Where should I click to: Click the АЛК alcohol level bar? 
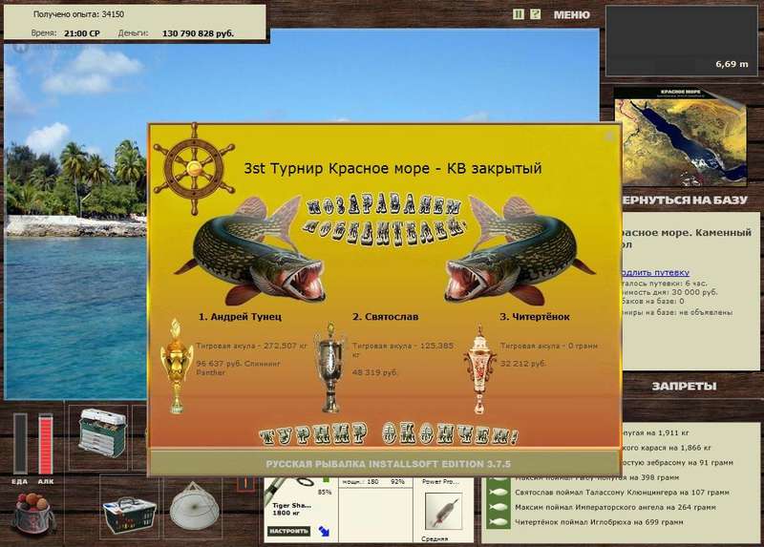click(45, 443)
